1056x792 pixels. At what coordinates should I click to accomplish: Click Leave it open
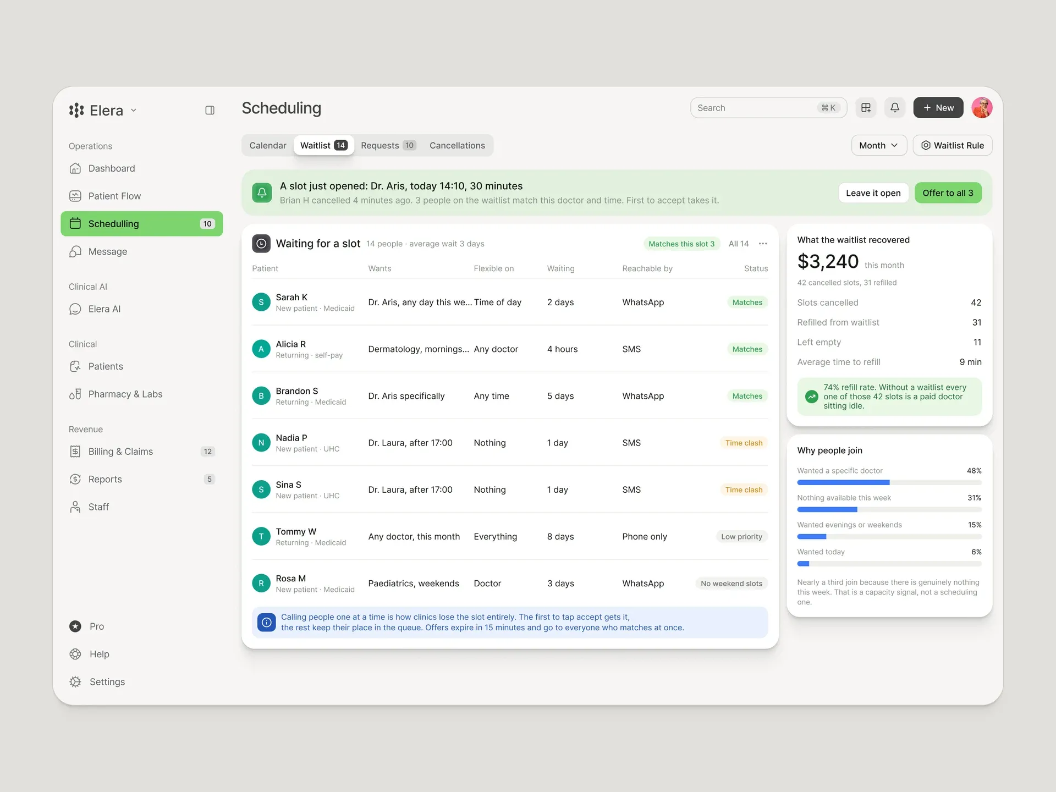(873, 193)
